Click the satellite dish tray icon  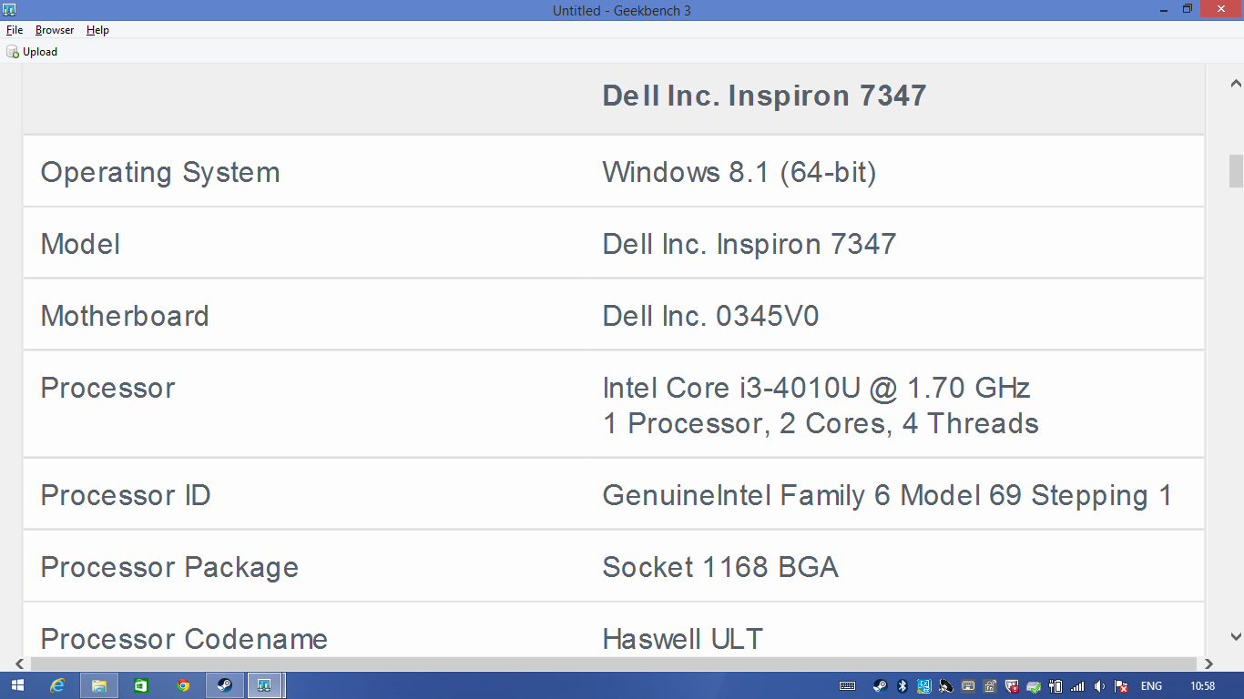coord(945,686)
